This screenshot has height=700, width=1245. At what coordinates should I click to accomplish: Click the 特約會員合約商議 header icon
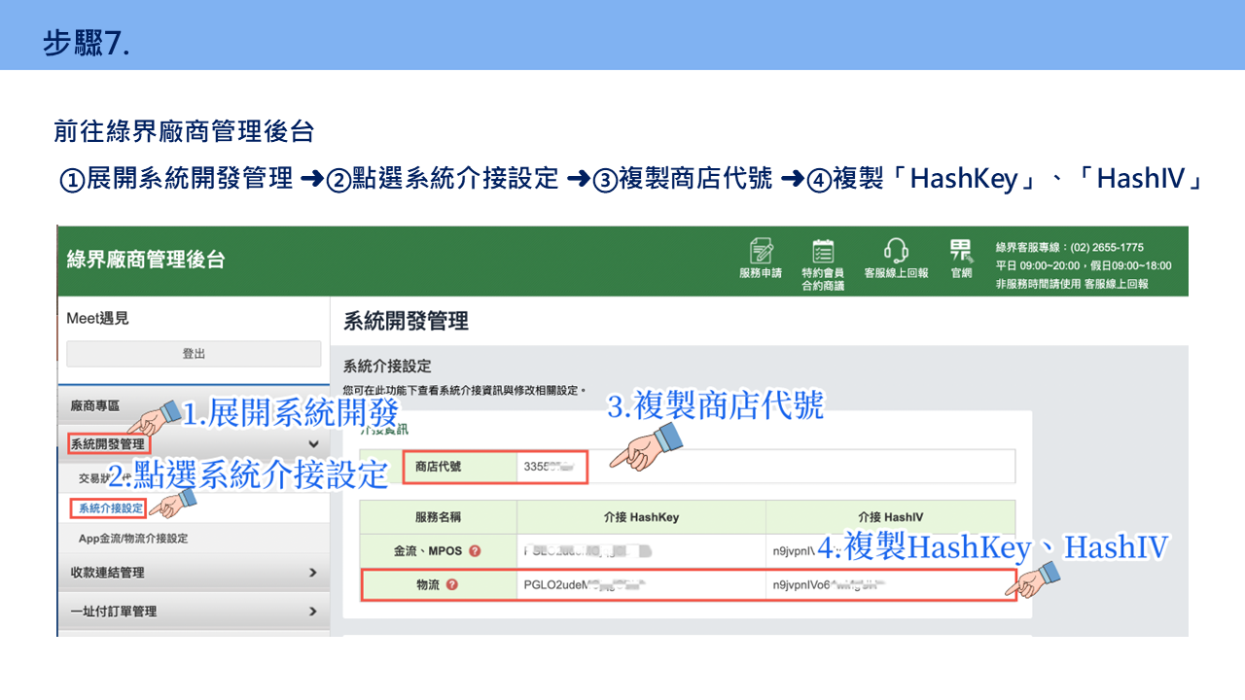[823, 263]
